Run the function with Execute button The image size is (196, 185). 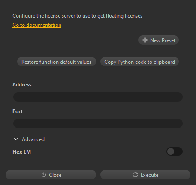tap(145, 175)
